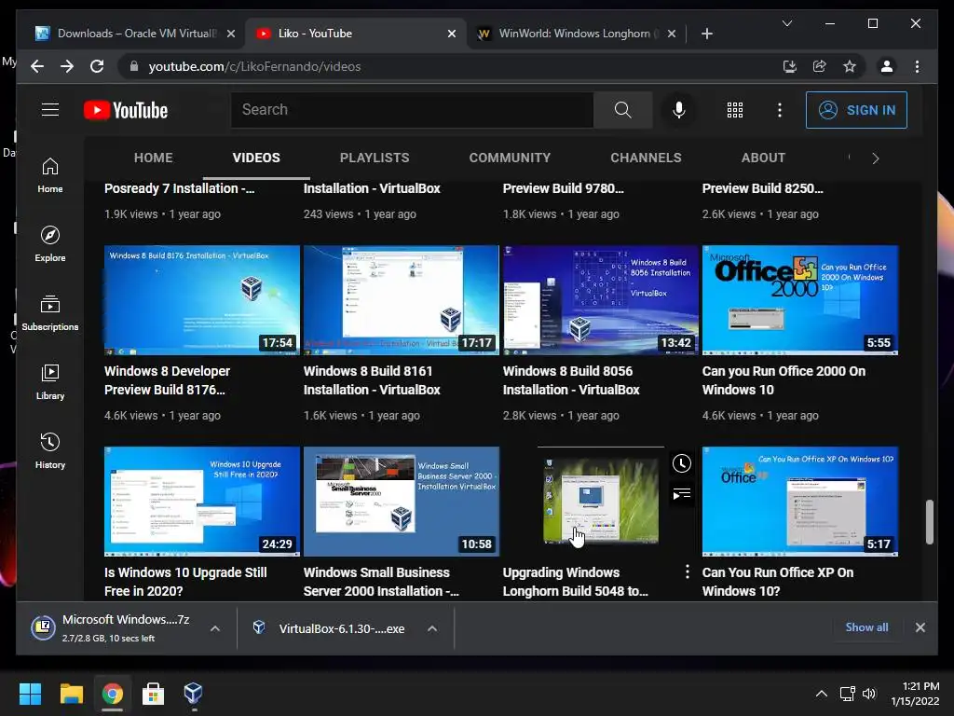
Task: Switch to the HOME channel tab
Action: point(154,158)
